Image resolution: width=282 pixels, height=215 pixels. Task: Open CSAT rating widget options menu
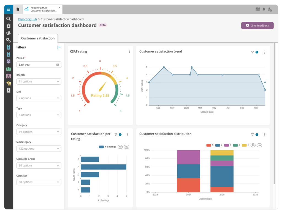click(129, 51)
